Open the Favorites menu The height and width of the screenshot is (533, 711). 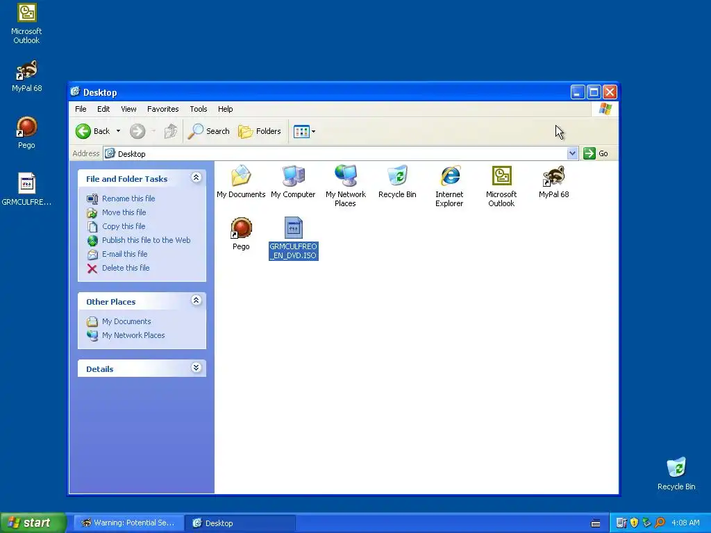point(162,109)
